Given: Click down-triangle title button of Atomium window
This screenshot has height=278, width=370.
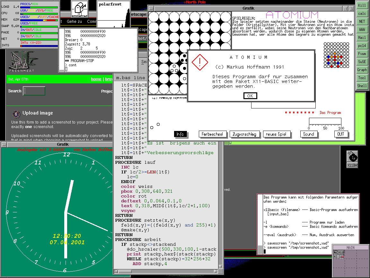Looking at the screenshot, I should point(346,8).
